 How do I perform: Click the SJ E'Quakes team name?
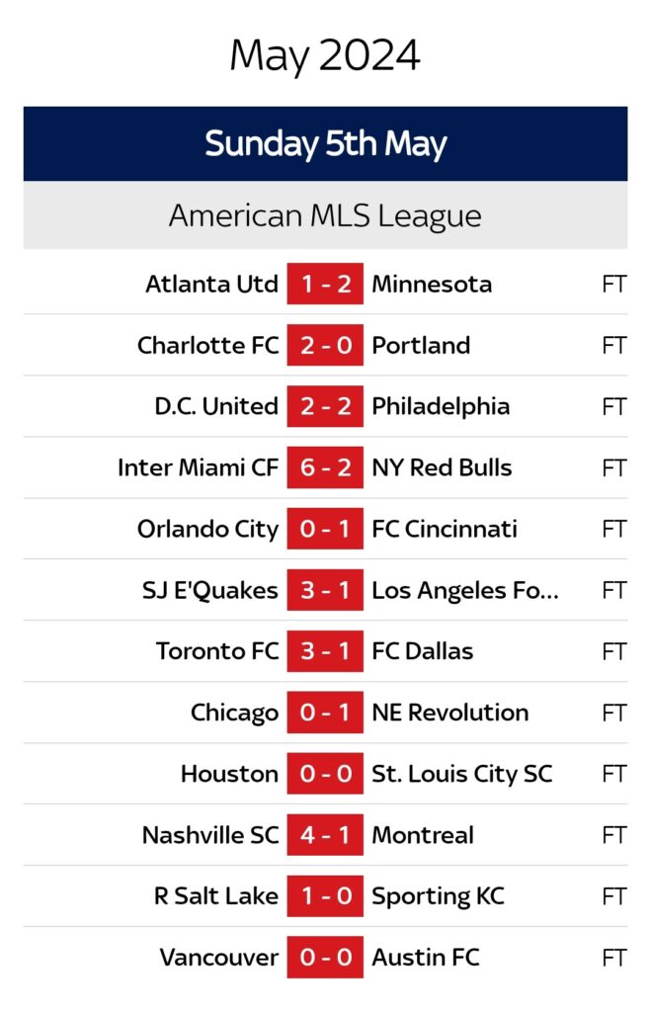point(209,591)
